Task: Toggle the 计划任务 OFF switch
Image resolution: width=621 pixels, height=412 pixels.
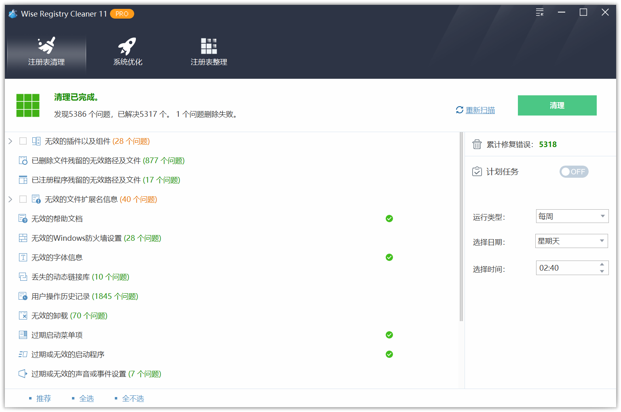Action: [x=574, y=172]
